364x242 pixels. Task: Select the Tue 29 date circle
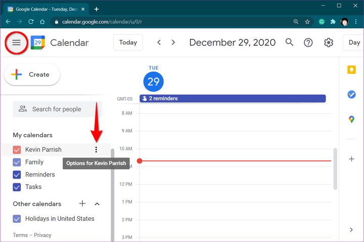point(154,82)
